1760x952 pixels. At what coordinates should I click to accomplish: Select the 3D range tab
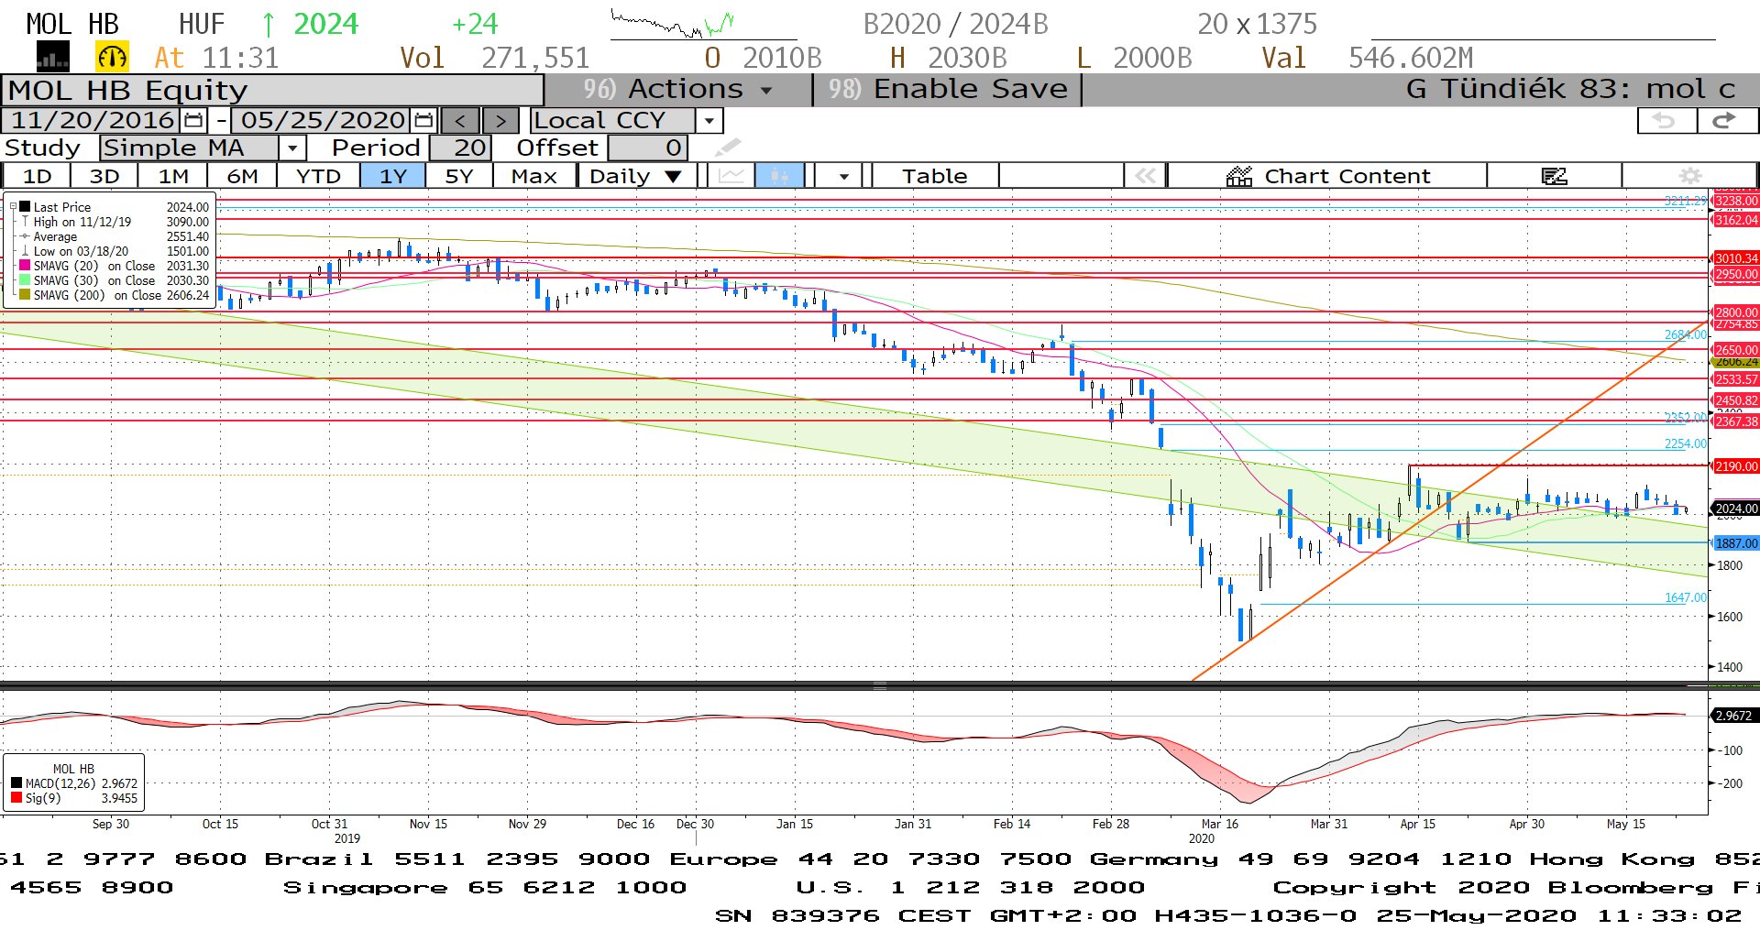click(104, 176)
